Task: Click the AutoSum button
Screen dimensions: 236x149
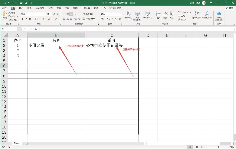Action: point(183,12)
